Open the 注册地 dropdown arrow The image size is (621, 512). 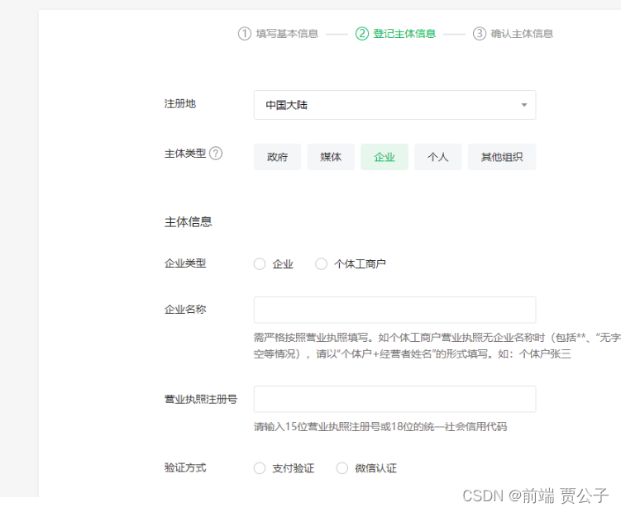click(523, 106)
